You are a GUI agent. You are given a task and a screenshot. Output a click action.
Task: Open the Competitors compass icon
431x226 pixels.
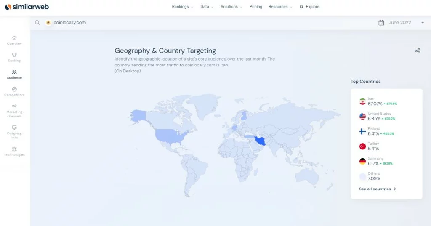(x=14, y=89)
